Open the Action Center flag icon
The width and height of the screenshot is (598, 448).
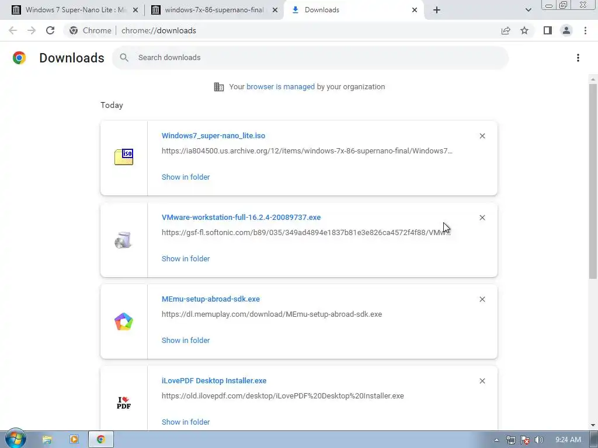(x=525, y=440)
